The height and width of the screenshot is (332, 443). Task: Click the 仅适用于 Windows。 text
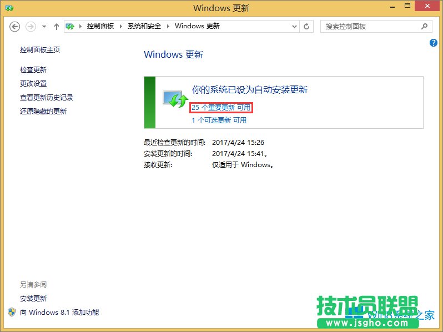pos(243,165)
